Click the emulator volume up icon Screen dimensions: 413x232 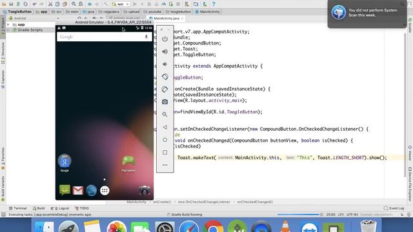[165, 52]
